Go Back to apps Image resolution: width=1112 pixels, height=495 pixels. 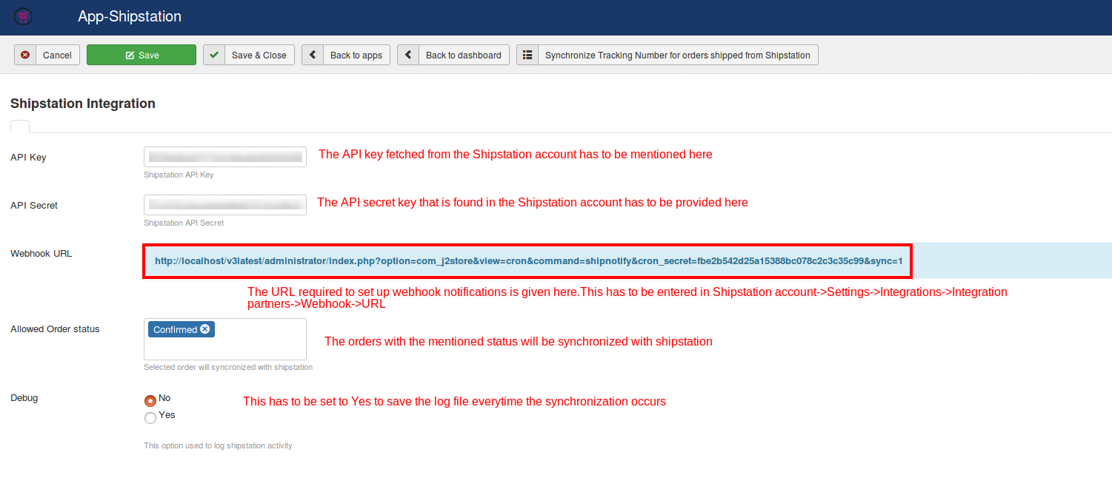coord(356,55)
